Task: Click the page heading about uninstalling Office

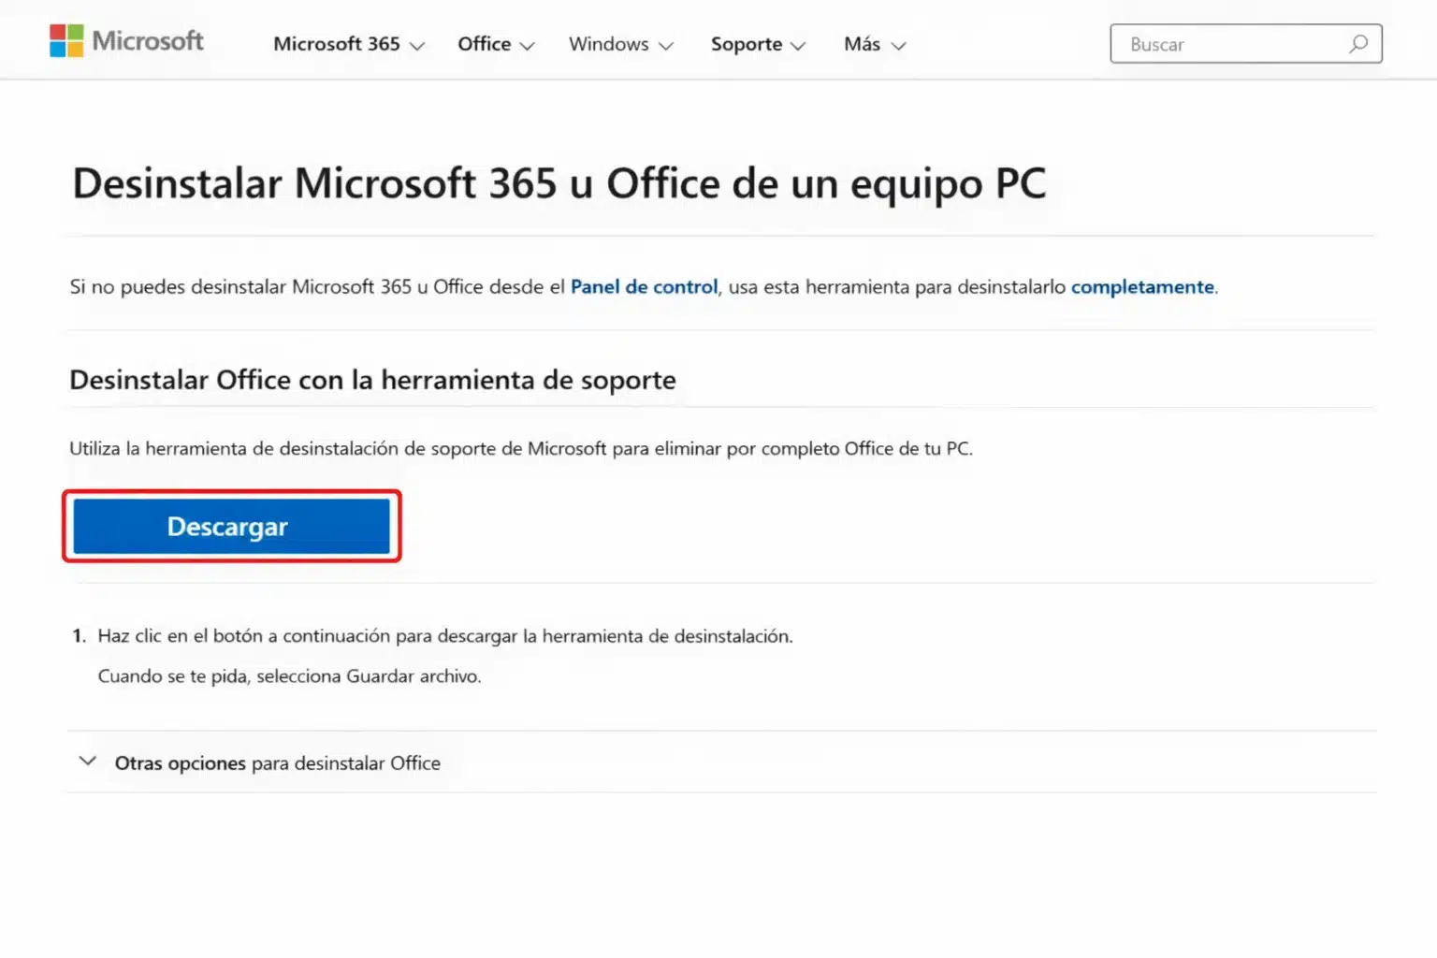Action: click(559, 183)
